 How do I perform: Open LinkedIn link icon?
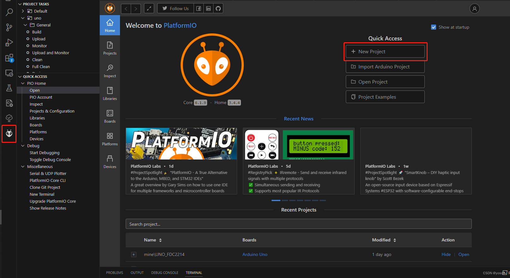click(x=208, y=9)
